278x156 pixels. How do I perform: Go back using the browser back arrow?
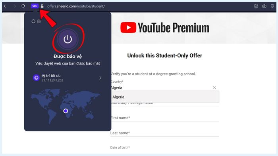point(5,6)
